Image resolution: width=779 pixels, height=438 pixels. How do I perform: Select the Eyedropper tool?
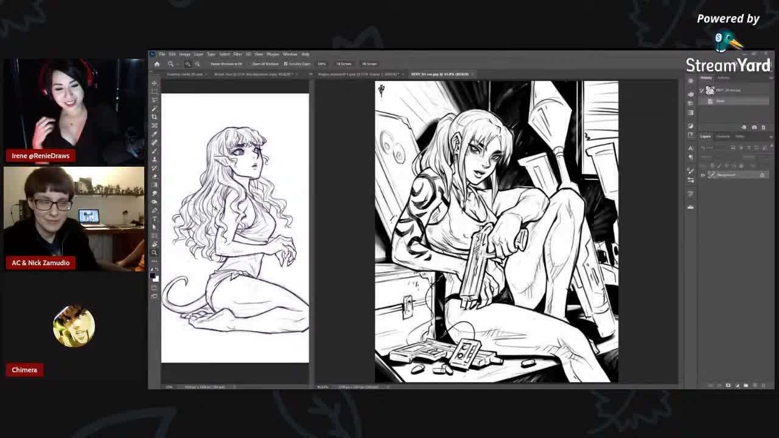155,134
